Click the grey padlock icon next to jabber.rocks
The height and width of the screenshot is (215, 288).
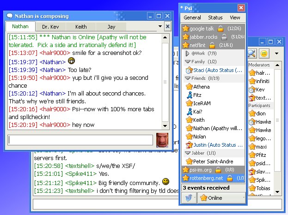pos(224,37)
